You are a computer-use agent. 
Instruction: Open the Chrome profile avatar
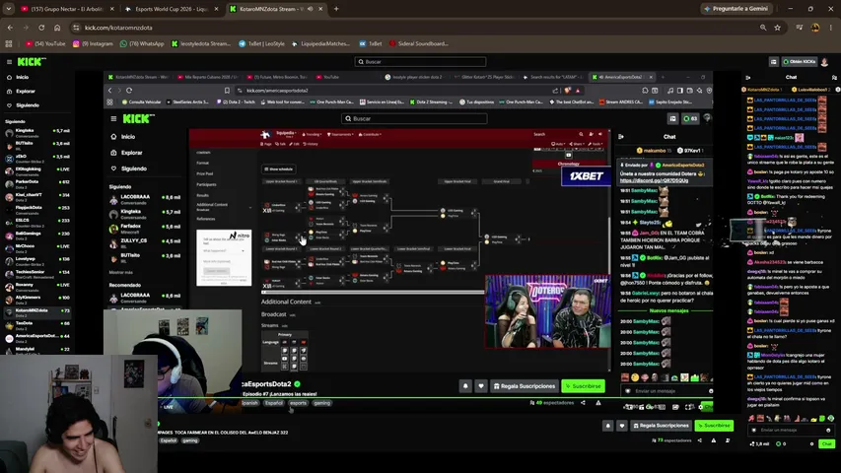[815, 28]
